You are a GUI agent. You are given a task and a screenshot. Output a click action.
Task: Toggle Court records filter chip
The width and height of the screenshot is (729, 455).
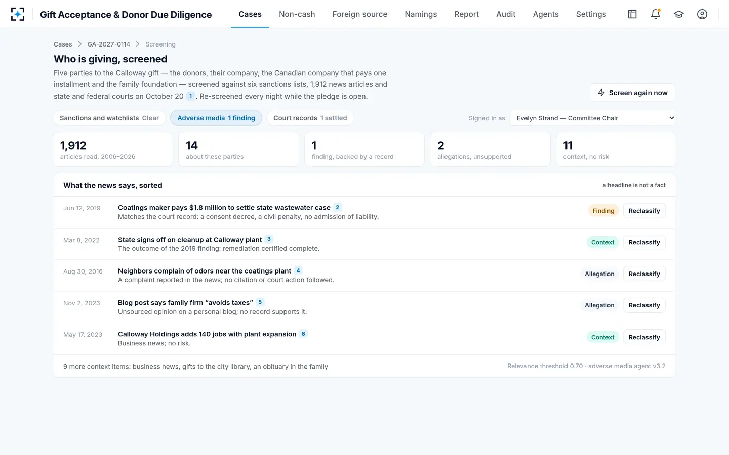click(x=310, y=118)
